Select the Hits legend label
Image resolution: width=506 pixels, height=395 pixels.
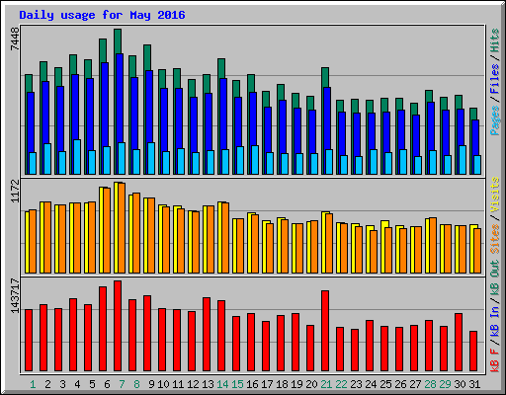[x=494, y=40]
